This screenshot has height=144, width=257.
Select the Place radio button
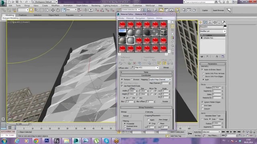point(159,124)
